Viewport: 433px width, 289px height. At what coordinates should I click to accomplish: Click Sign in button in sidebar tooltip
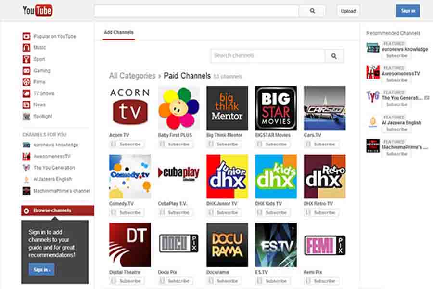click(41, 269)
